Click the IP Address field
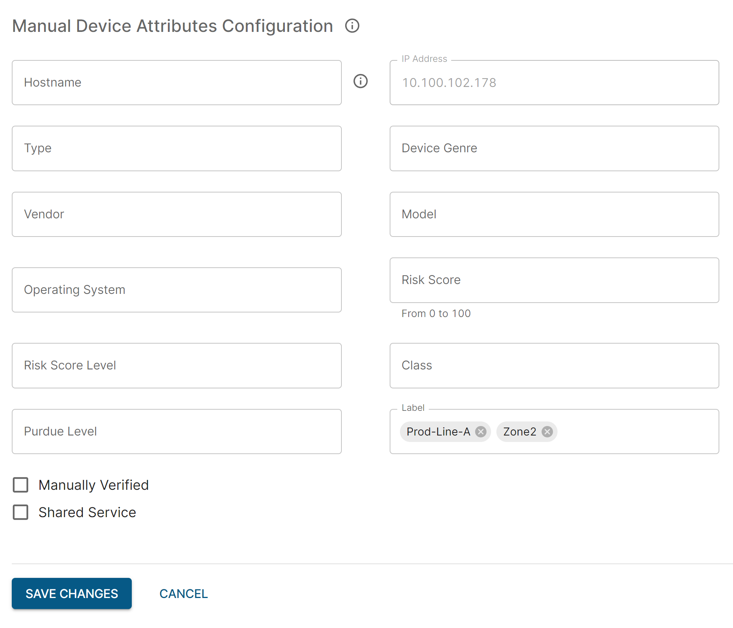The height and width of the screenshot is (628, 733). pyautogui.click(x=554, y=82)
